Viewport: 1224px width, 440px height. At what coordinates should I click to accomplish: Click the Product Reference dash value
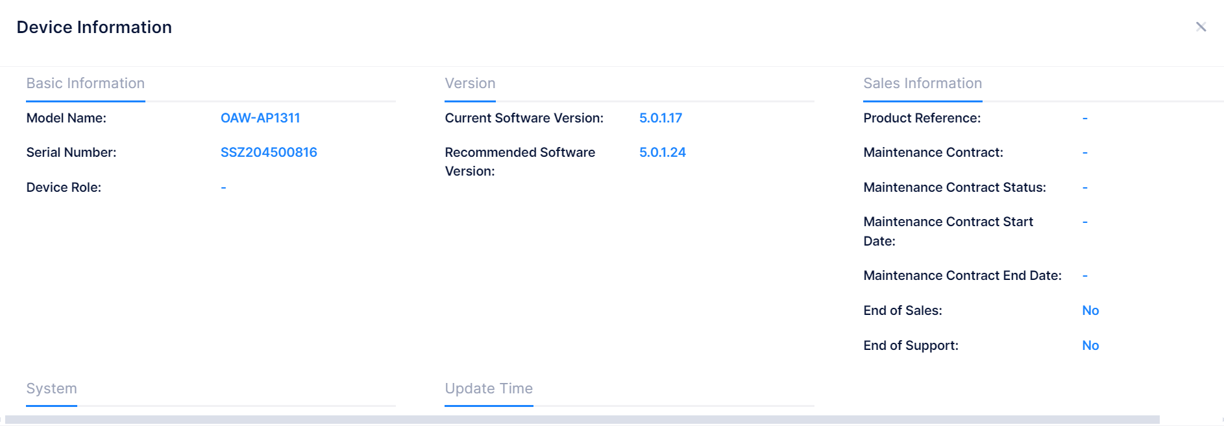1084,118
